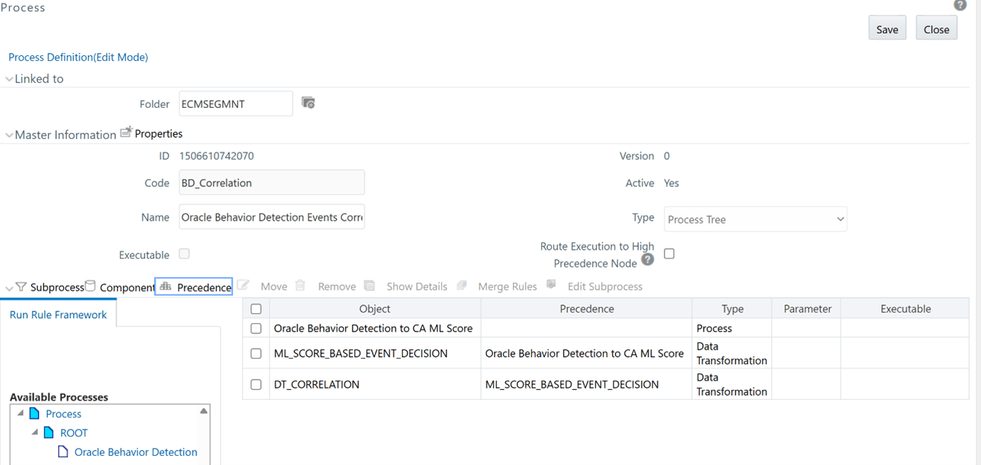The image size is (981, 465).
Task: Click the Remove trash icon
Action: coord(300,285)
